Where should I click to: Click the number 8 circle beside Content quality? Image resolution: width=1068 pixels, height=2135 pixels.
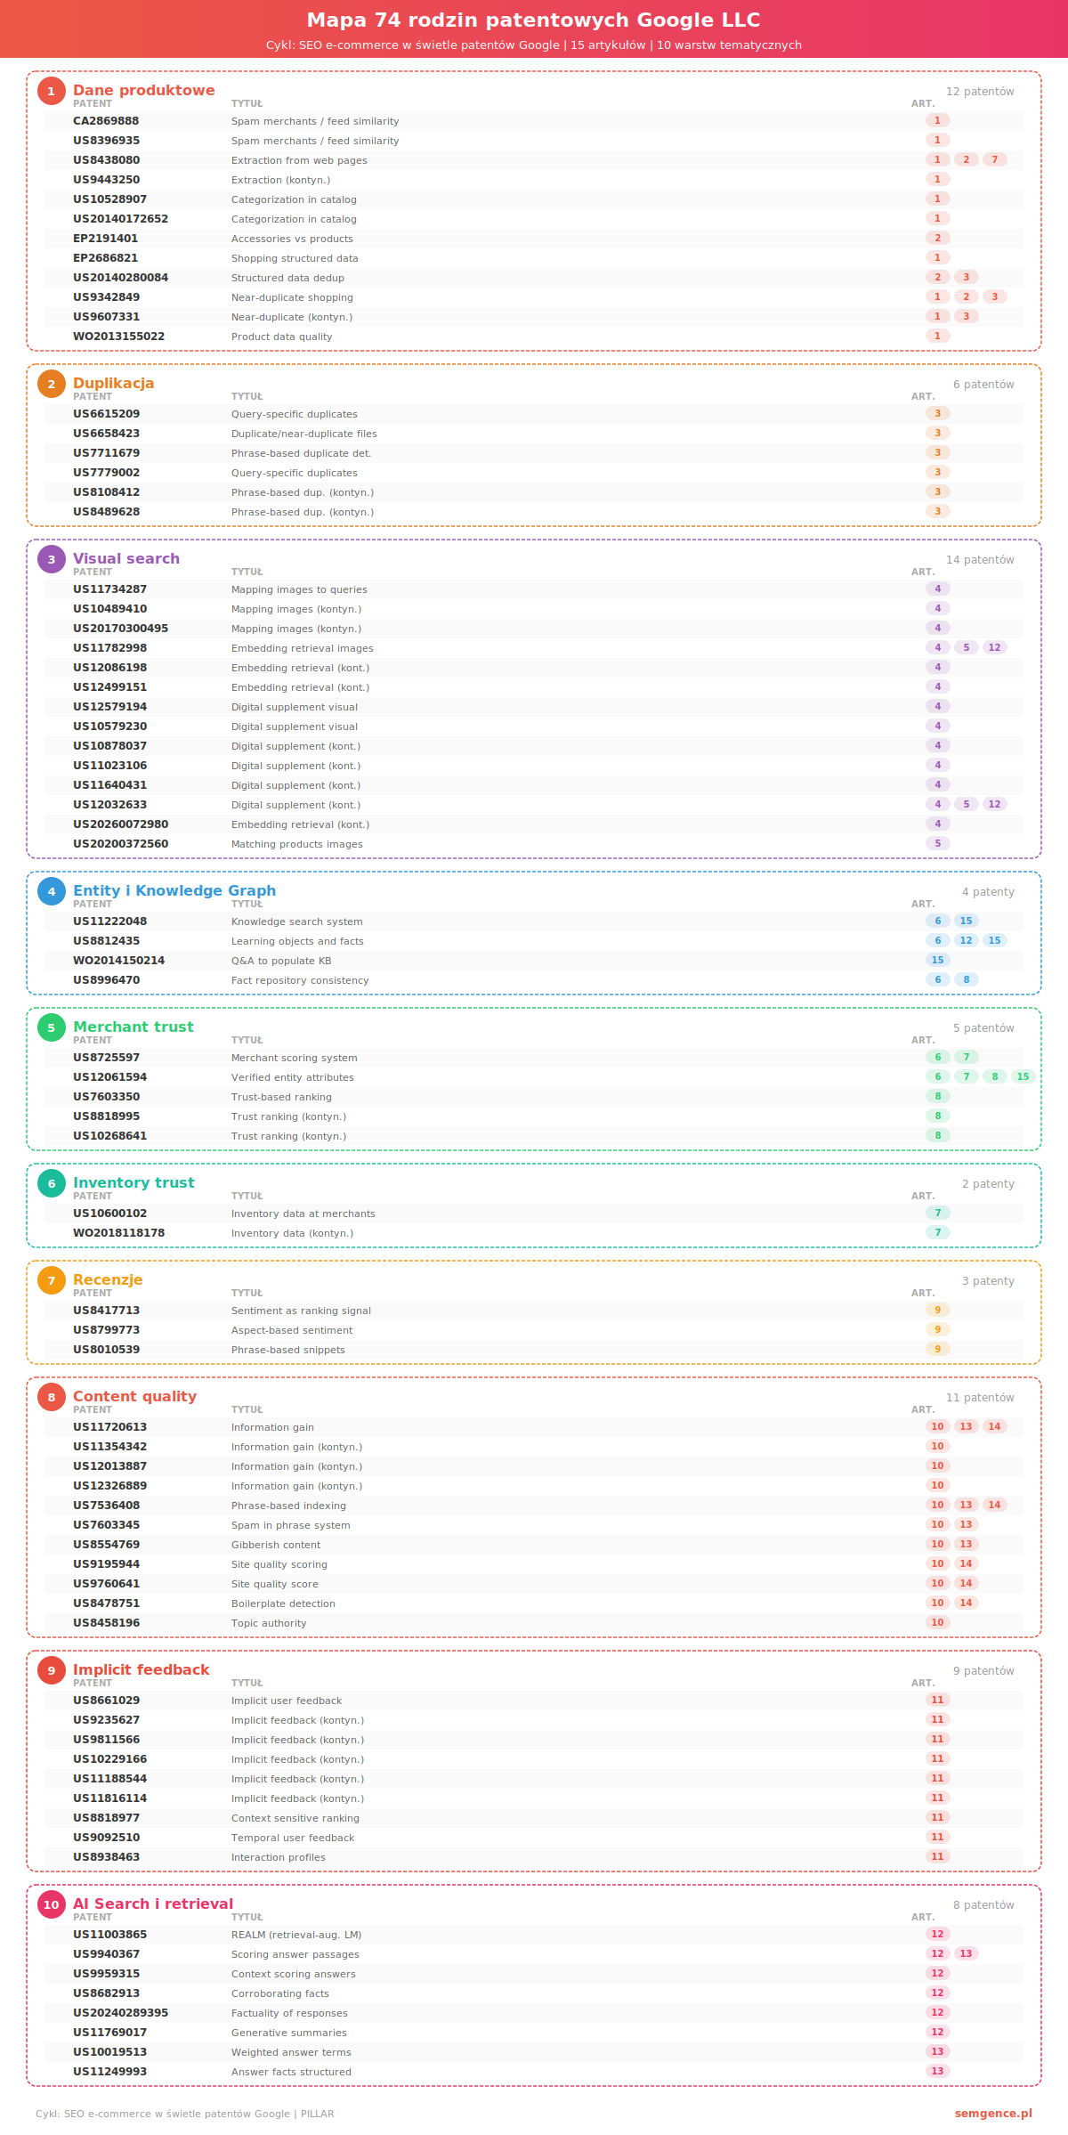tap(52, 1397)
